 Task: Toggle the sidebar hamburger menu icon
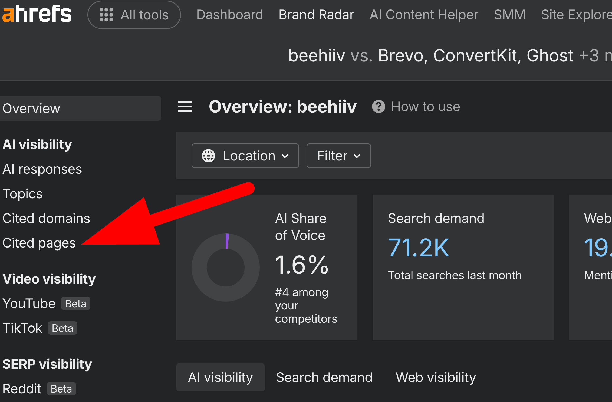(x=185, y=107)
